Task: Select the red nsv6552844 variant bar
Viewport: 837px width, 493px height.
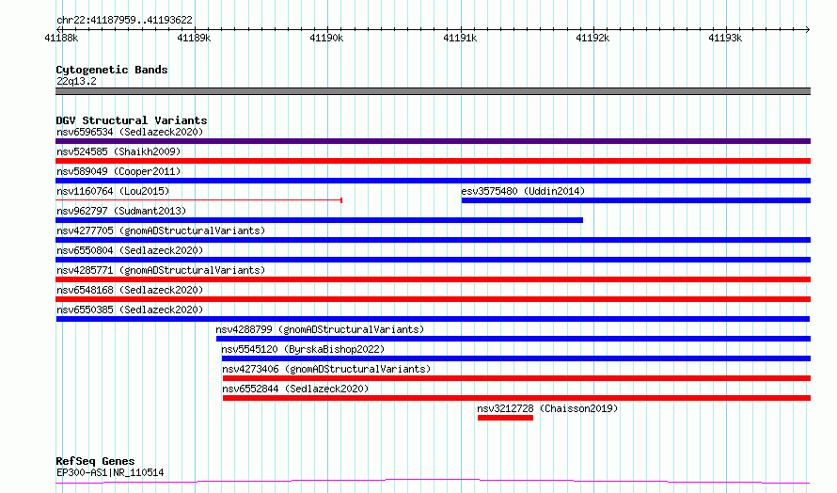Action: [516, 398]
